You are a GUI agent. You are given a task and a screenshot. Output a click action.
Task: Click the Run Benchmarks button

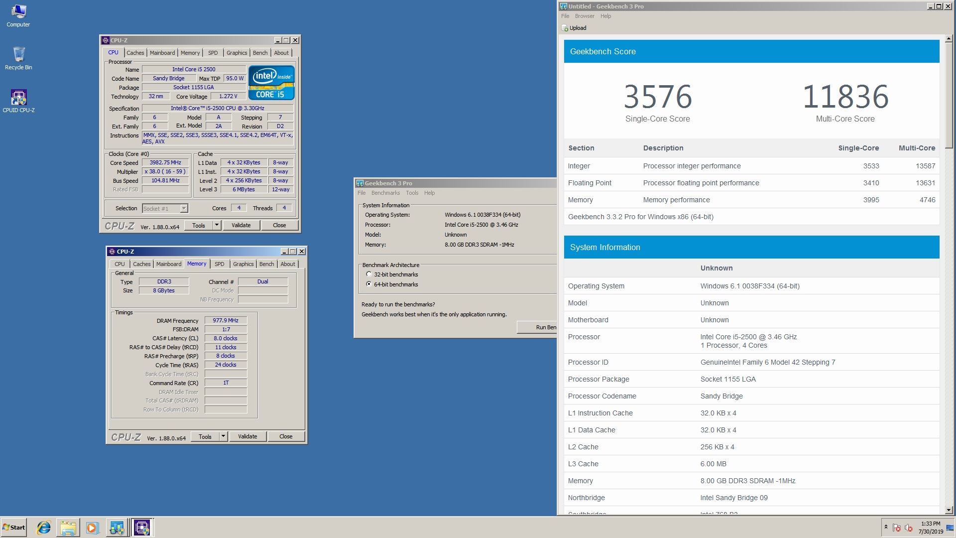[537, 327]
